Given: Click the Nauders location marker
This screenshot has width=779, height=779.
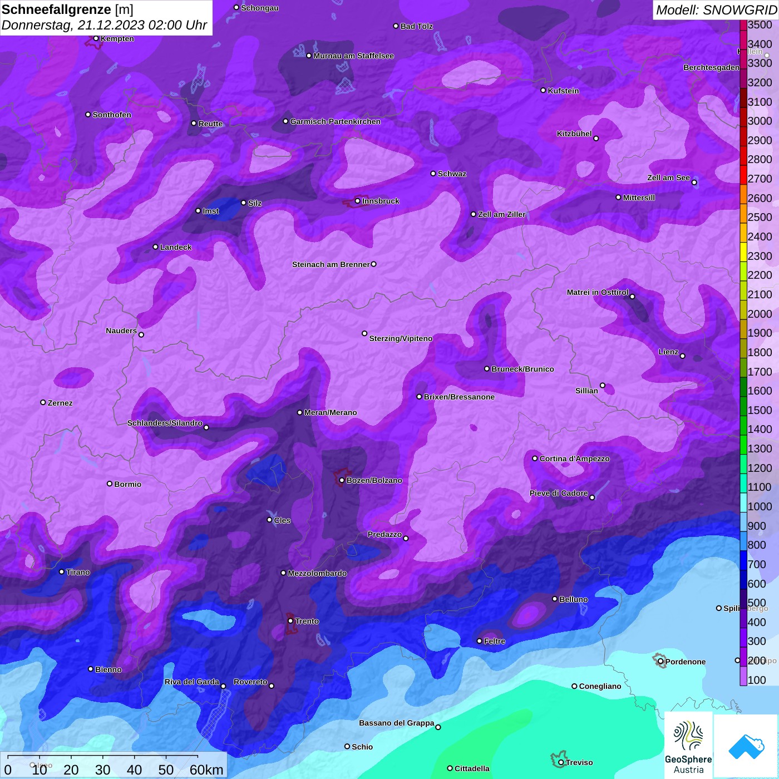Looking at the screenshot, I should tap(141, 334).
